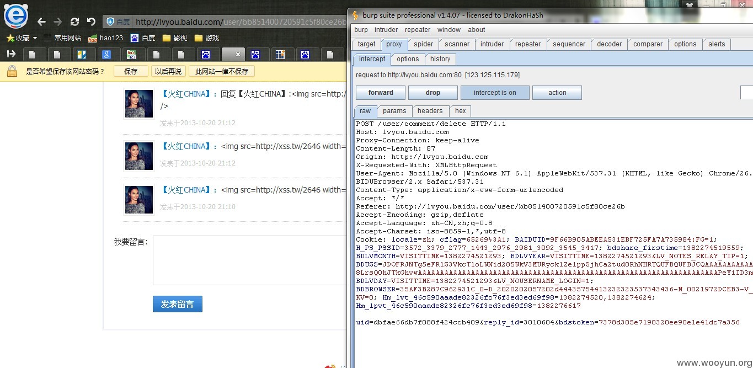This screenshot has width=753, height=368.
Task: Go back using the browser back arrow
Action: (41, 22)
